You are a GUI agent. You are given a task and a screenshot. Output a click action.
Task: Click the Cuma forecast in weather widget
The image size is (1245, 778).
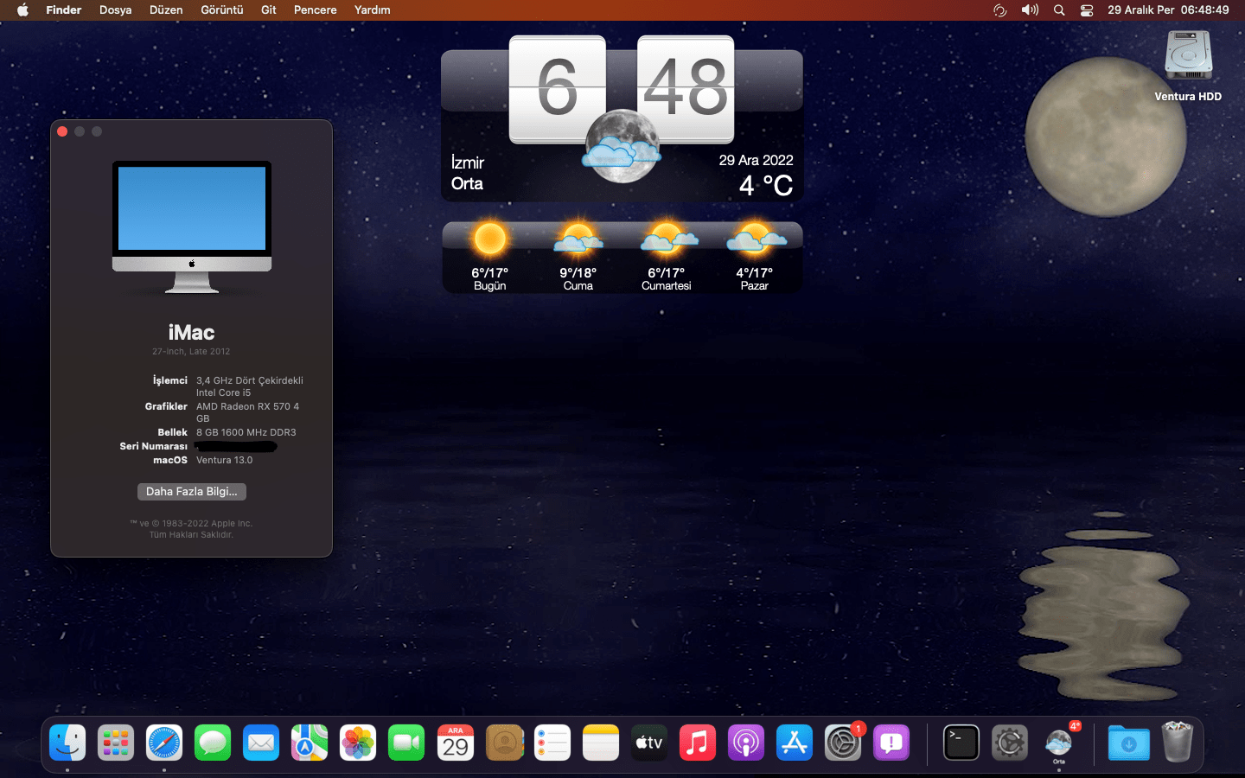(578, 258)
